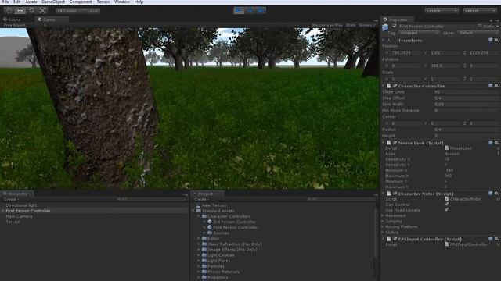Toggle the Gizmos button
This screenshot has height=281, width=501.
(x=367, y=25)
